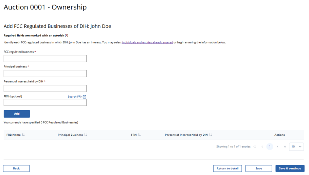Viewport: 309px width, 175px height.
Task: Sort by FRN column icon
Action: [x=139, y=135]
